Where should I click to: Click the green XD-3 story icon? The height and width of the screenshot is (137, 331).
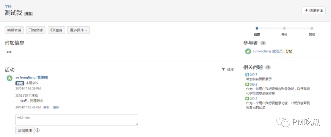(x=247, y=84)
